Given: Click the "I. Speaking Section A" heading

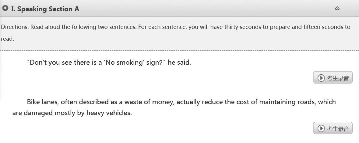Looking at the screenshot, I should [45, 9].
